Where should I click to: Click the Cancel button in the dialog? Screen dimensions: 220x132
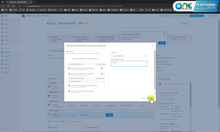143,98
